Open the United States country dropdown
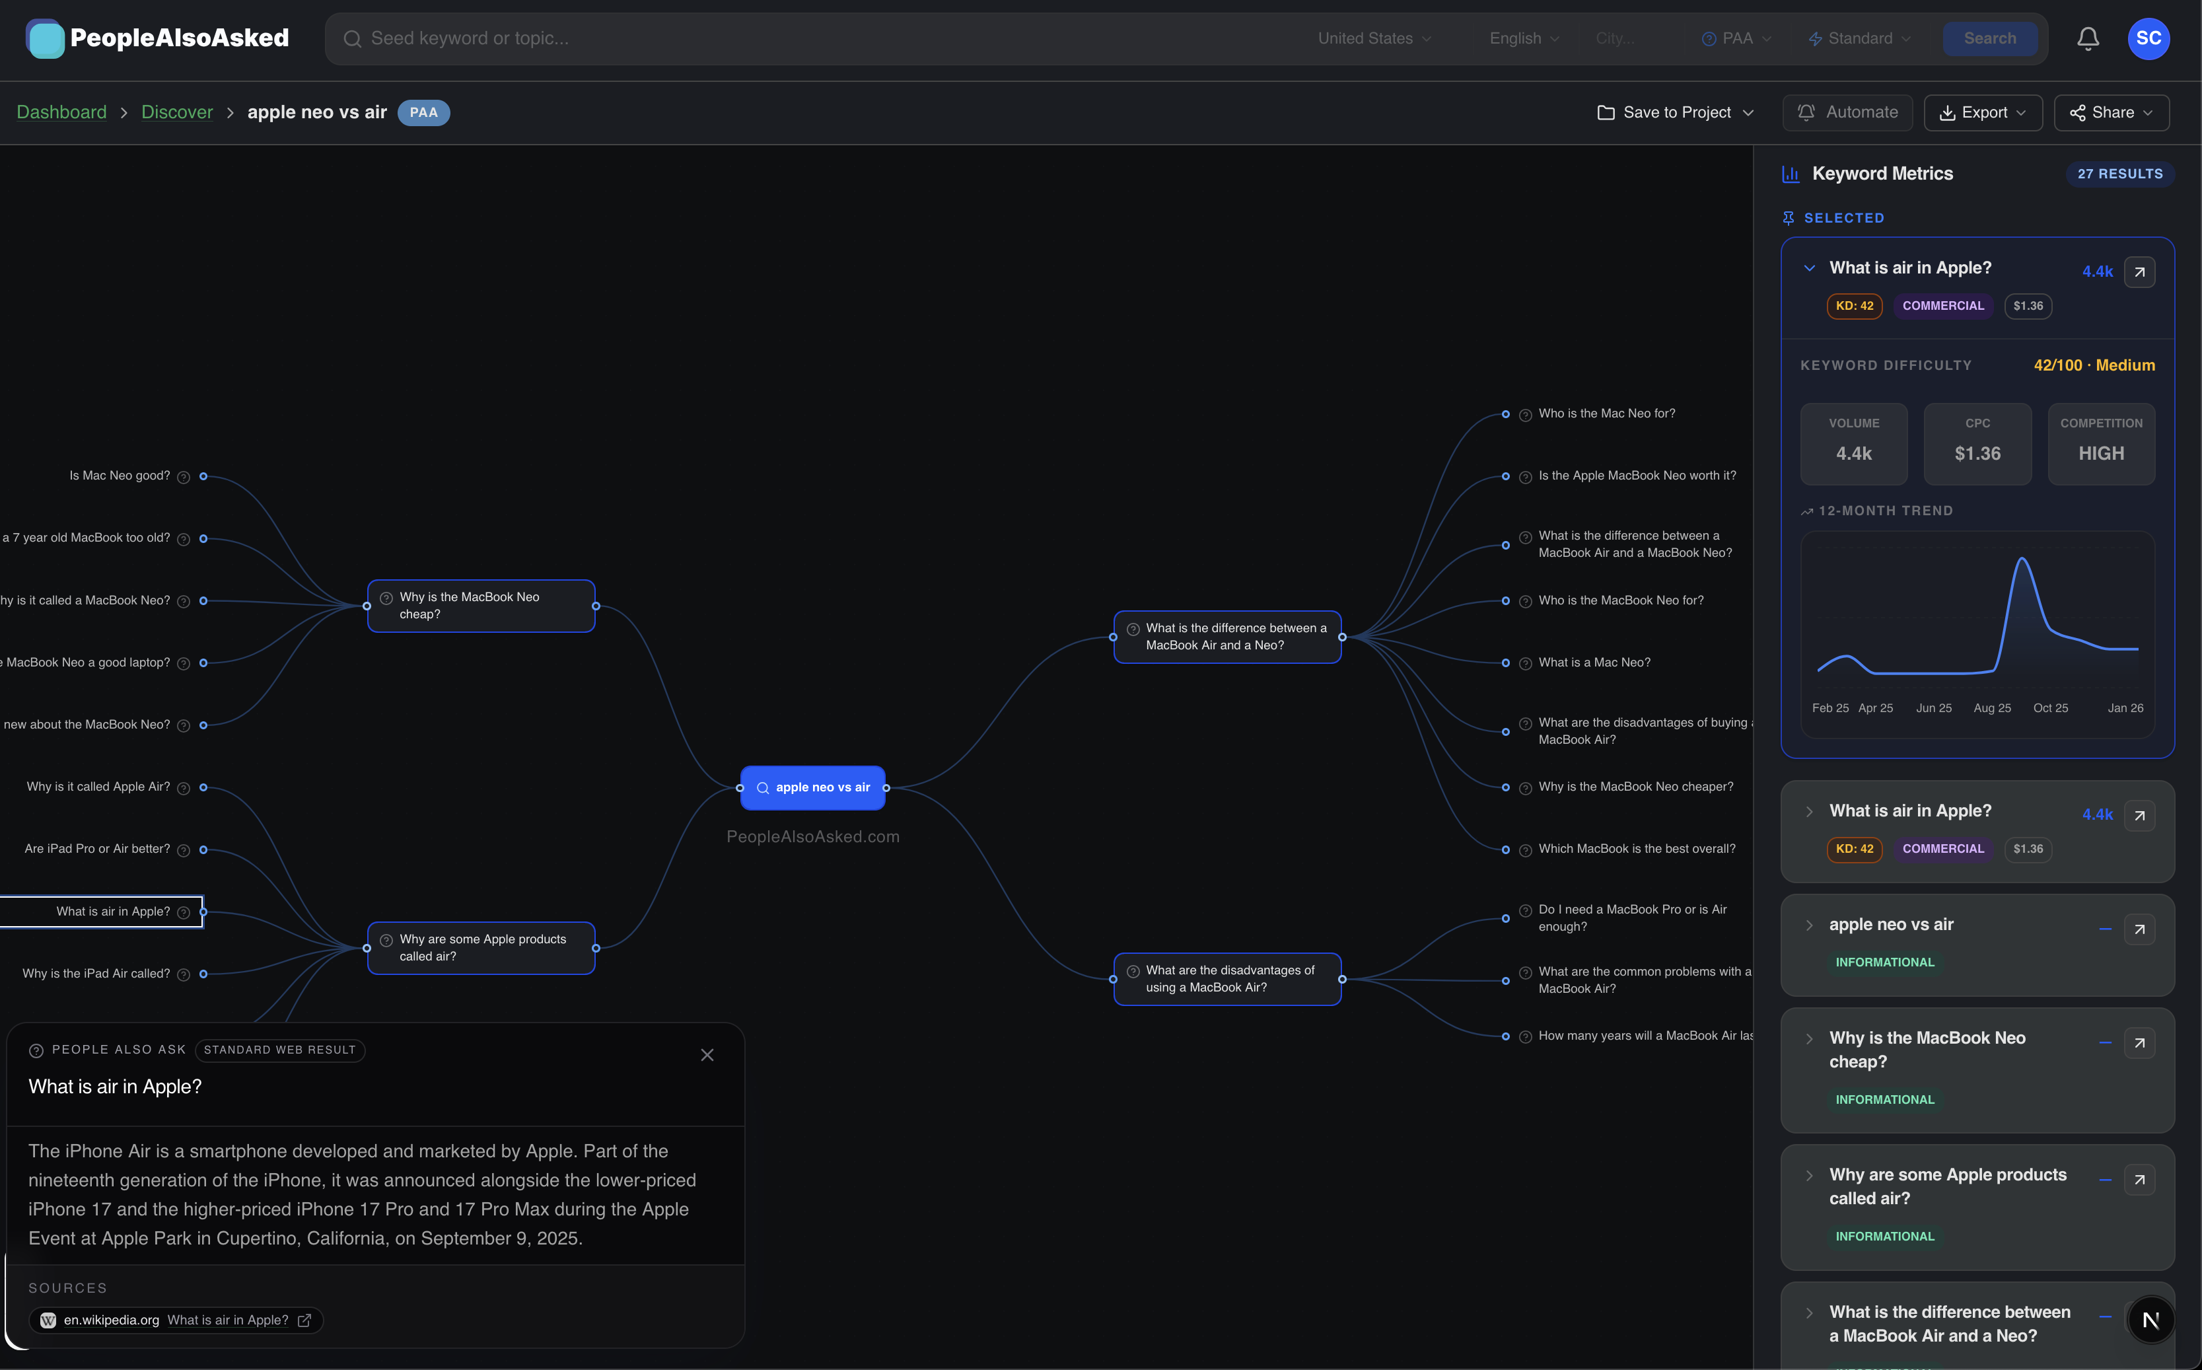The height and width of the screenshot is (1370, 2202). [1374, 38]
